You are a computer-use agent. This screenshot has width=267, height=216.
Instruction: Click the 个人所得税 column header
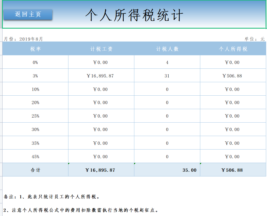pyautogui.click(x=233, y=49)
